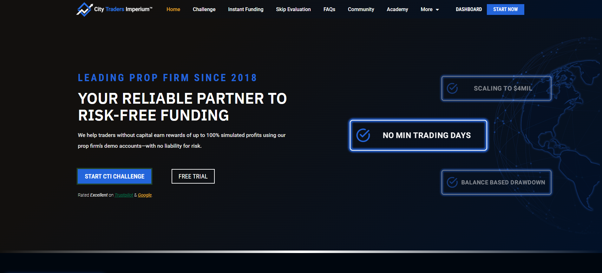Viewport: 602px width, 273px height.
Task: Click the START CTI CHALLENGE button
Action: (115, 176)
